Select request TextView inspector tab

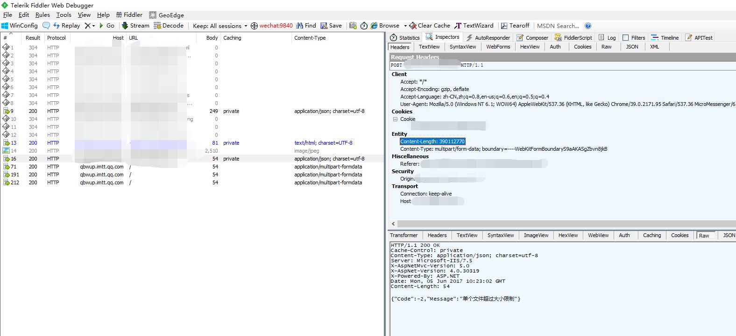pos(429,47)
